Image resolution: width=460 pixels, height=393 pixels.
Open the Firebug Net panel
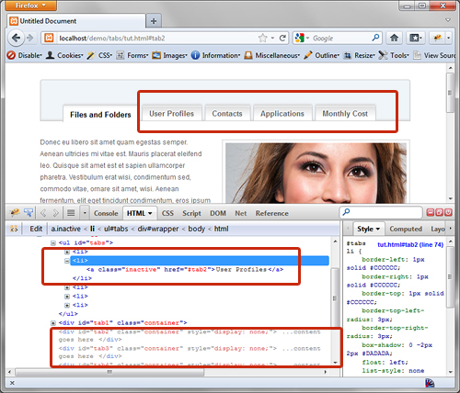click(241, 213)
